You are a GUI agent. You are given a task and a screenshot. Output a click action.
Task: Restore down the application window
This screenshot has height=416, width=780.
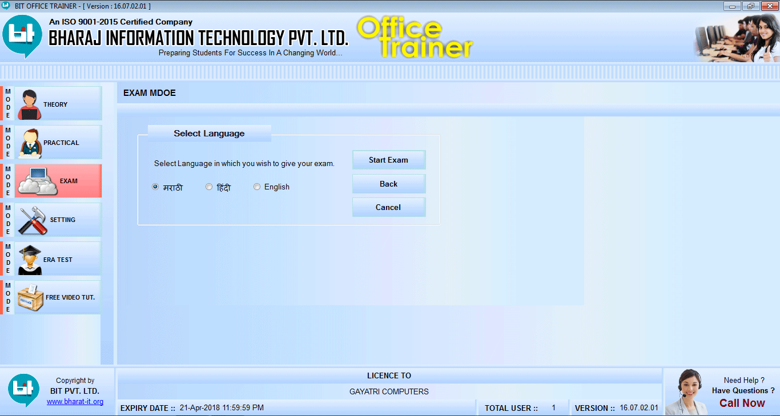750,6
